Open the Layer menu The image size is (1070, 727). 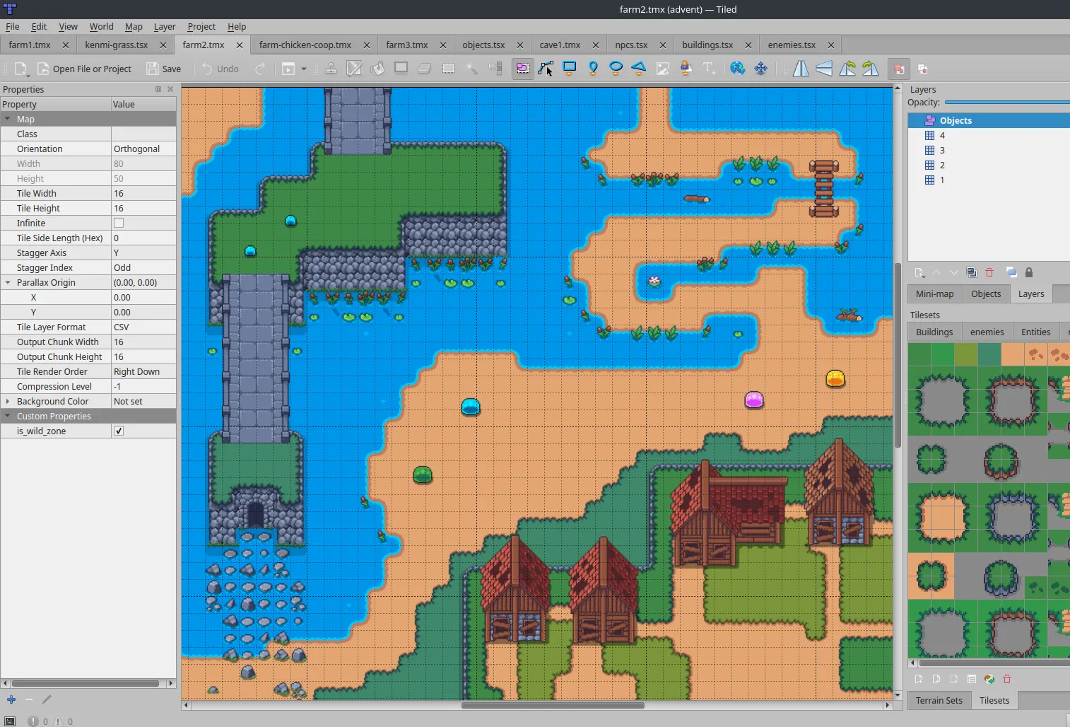point(164,26)
